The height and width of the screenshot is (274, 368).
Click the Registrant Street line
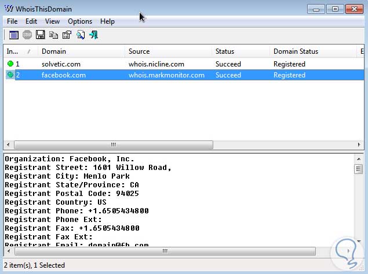(x=88, y=168)
